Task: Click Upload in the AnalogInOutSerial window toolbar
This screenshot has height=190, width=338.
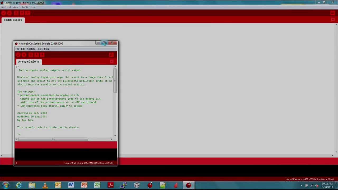Action: click(x=24, y=55)
